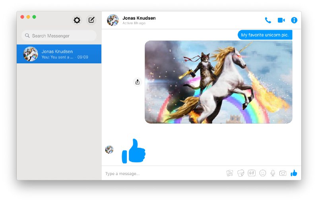
Task: Start a video call with Jonas
Action: [281, 20]
